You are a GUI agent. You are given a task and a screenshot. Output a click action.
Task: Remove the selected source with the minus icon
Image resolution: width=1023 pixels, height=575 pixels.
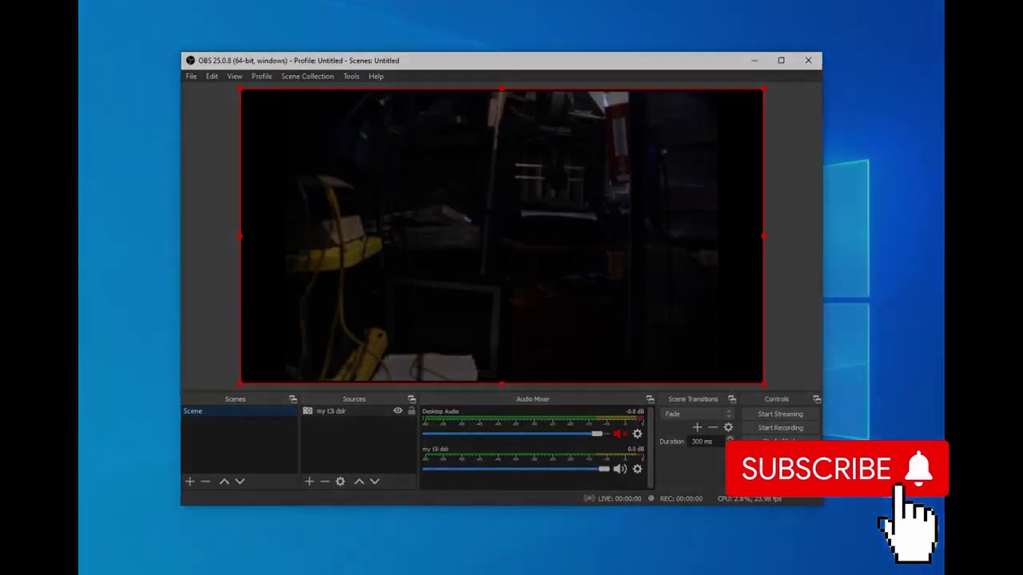pos(324,482)
